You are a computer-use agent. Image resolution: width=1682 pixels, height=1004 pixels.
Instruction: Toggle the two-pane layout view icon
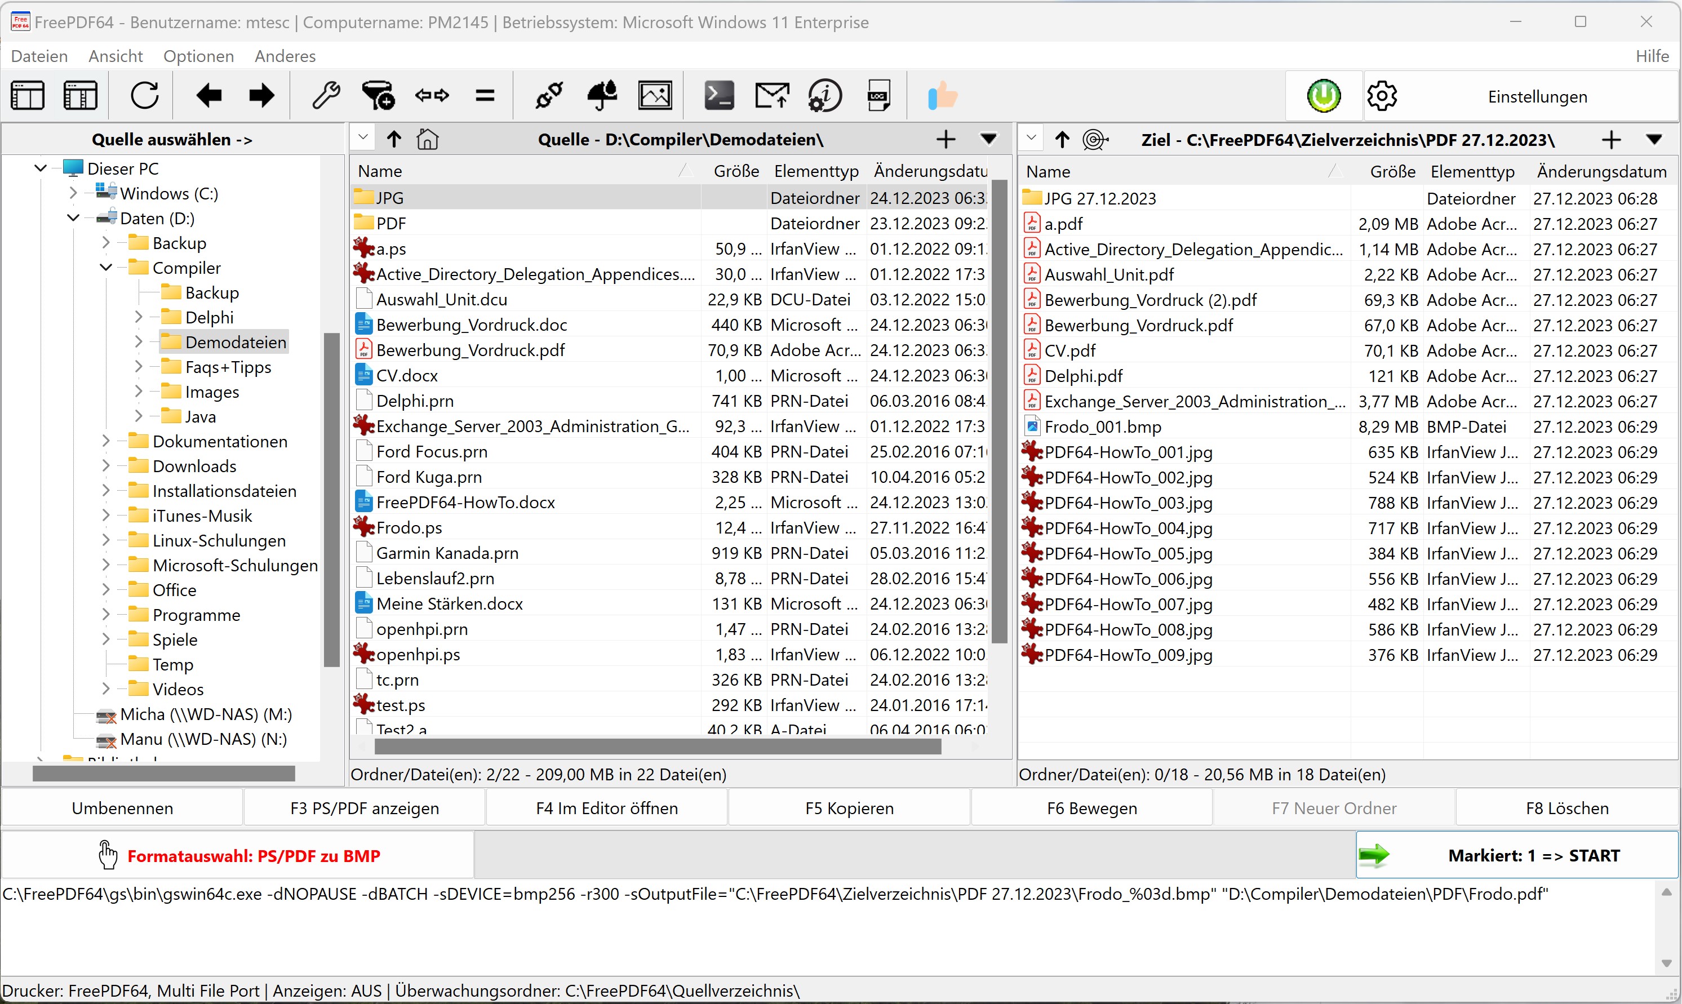pyautogui.click(x=28, y=95)
